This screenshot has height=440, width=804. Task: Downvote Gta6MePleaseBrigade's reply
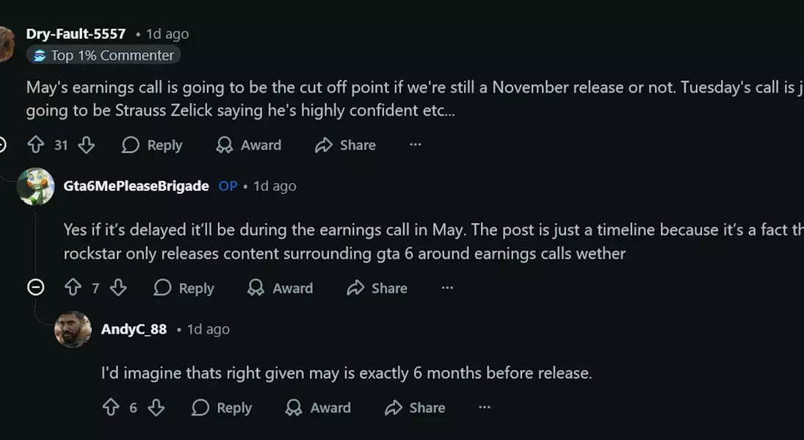coord(118,288)
